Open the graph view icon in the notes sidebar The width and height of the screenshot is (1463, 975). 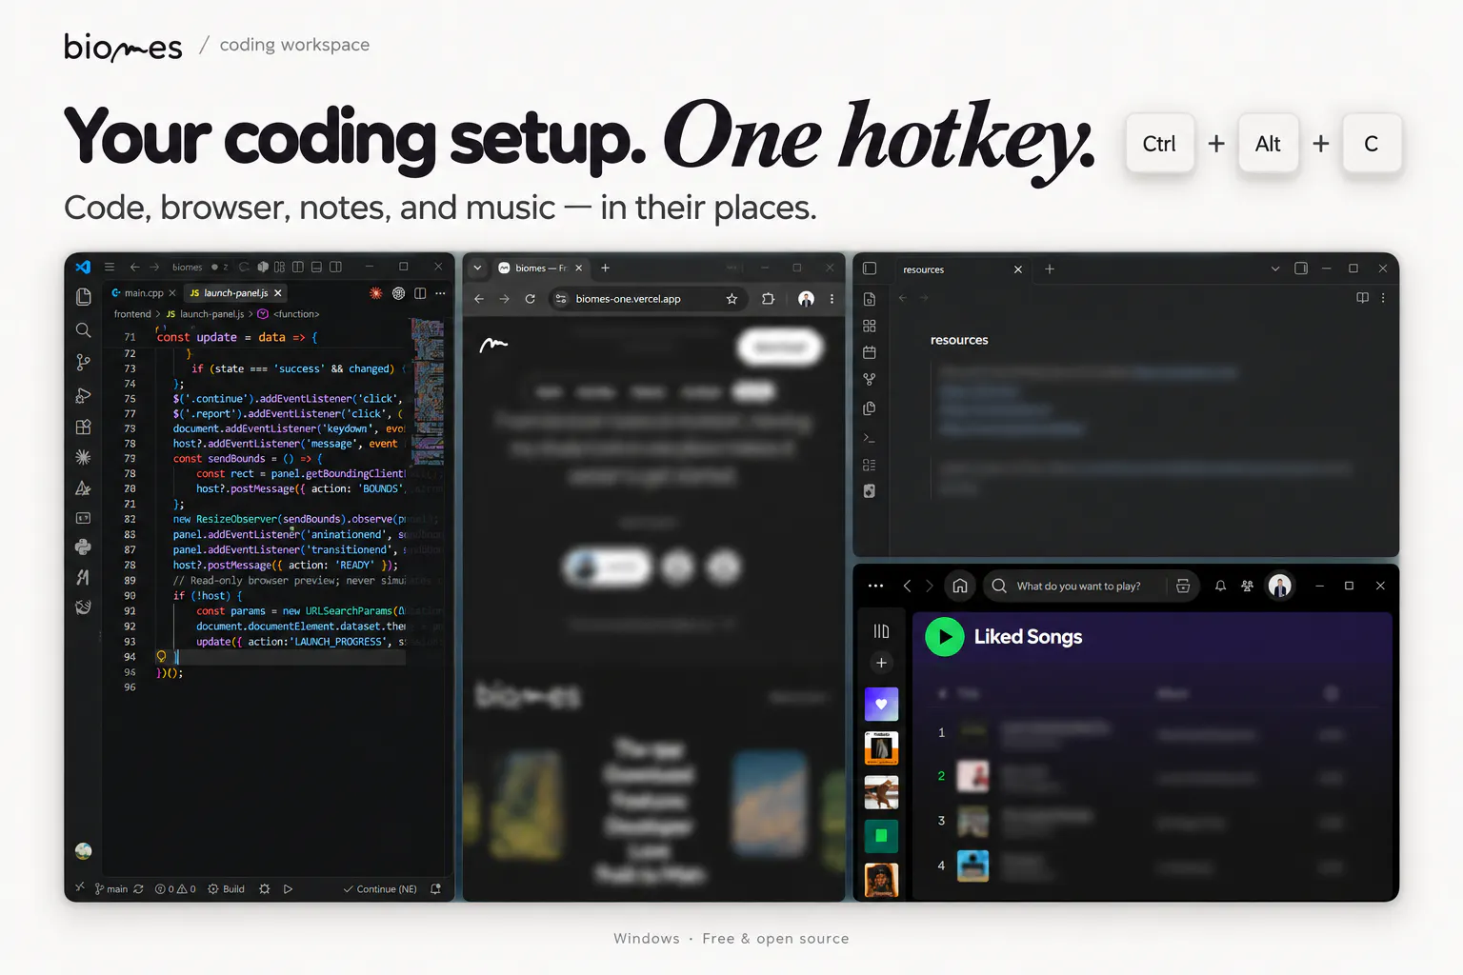click(x=870, y=379)
